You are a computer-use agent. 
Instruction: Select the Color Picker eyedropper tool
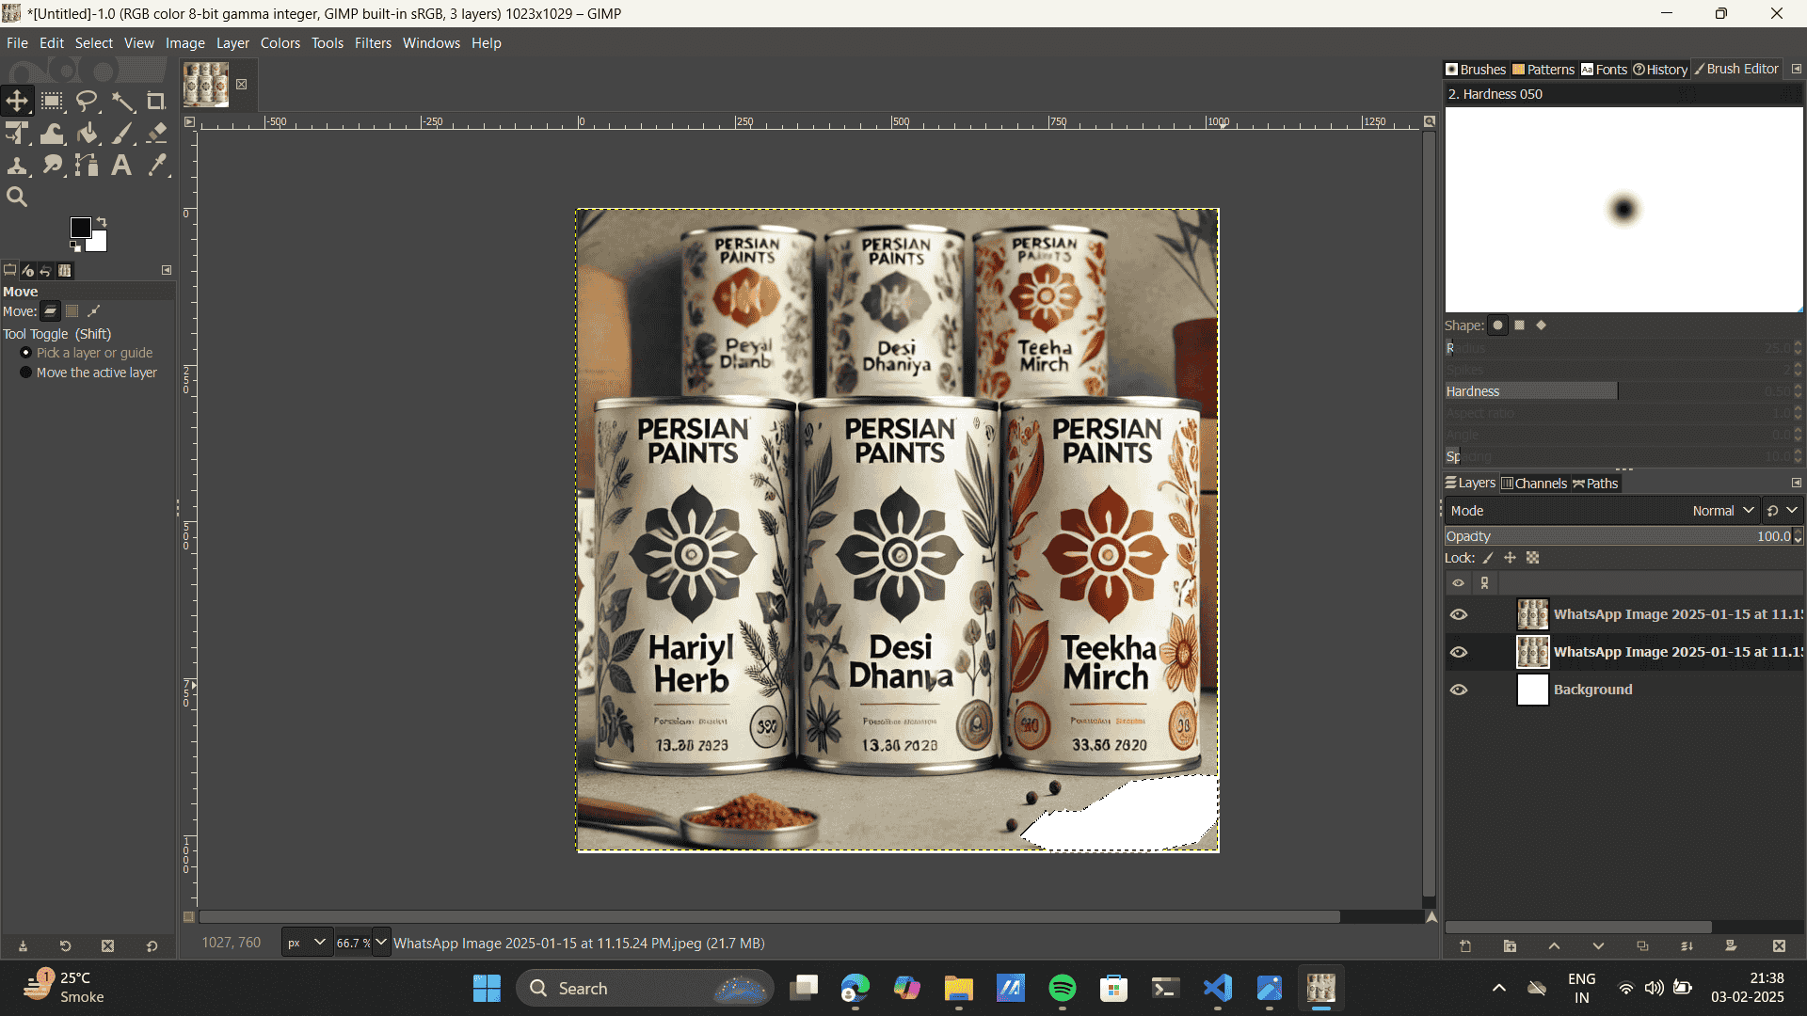pyautogui.click(x=156, y=166)
